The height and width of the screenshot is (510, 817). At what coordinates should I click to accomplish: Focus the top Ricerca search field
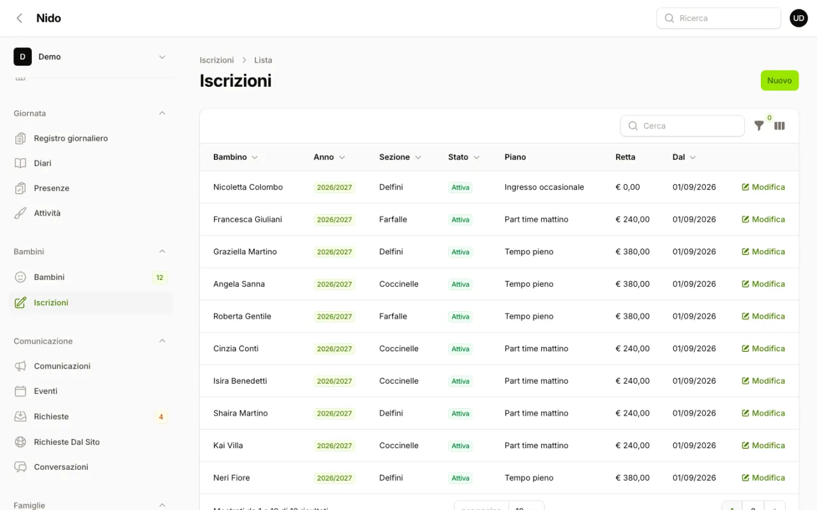click(x=719, y=18)
